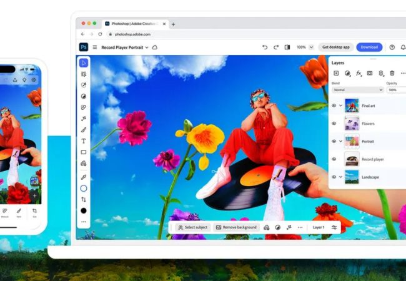Open the Adjustments tool in left toolbar
The image size is (406, 281).
tap(83, 96)
